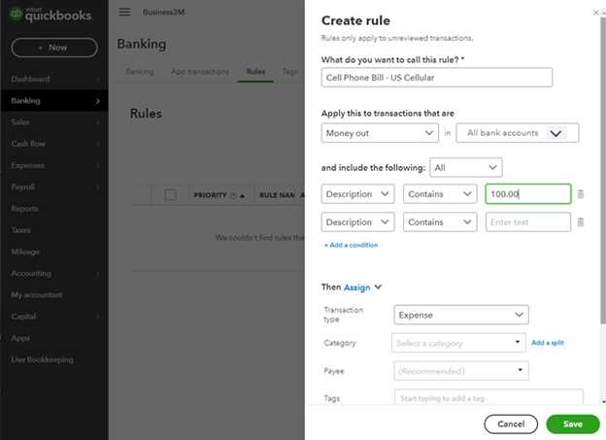The width and height of the screenshot is (606, 440).
Task: Open the Money out dropdown
Action: click(x=380, y=133)
